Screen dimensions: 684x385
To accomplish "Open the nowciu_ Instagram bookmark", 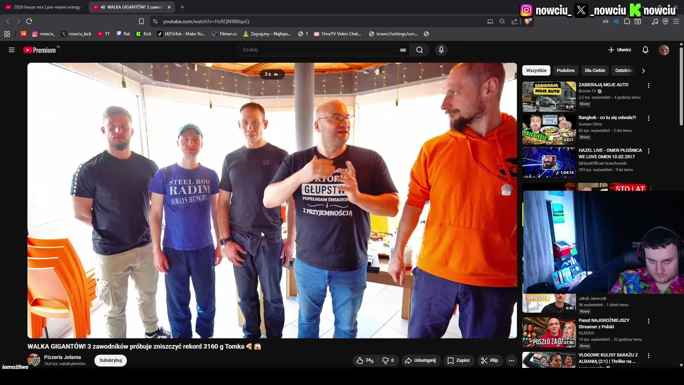I will [x=43, y=34].
